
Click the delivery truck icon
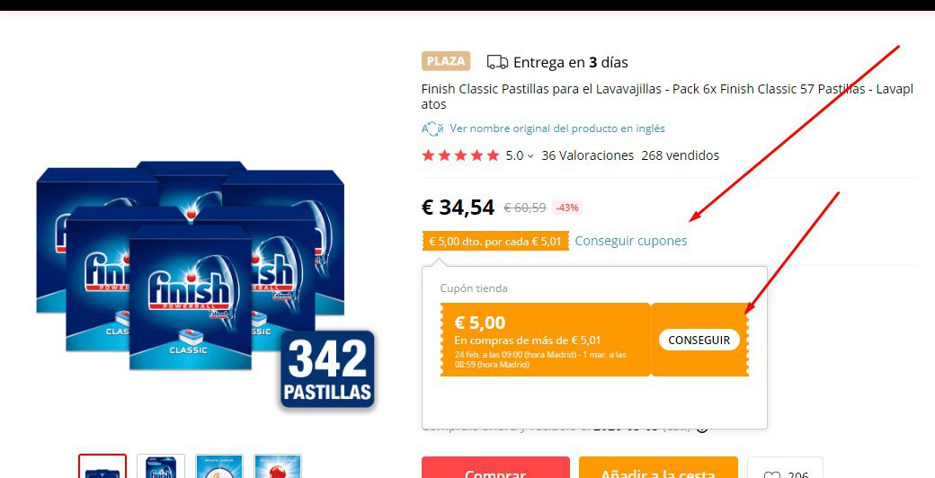497,62
